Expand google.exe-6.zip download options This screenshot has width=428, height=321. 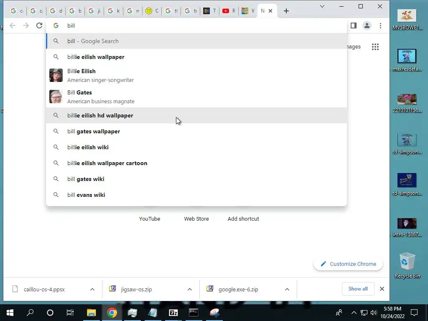point(287,289)
